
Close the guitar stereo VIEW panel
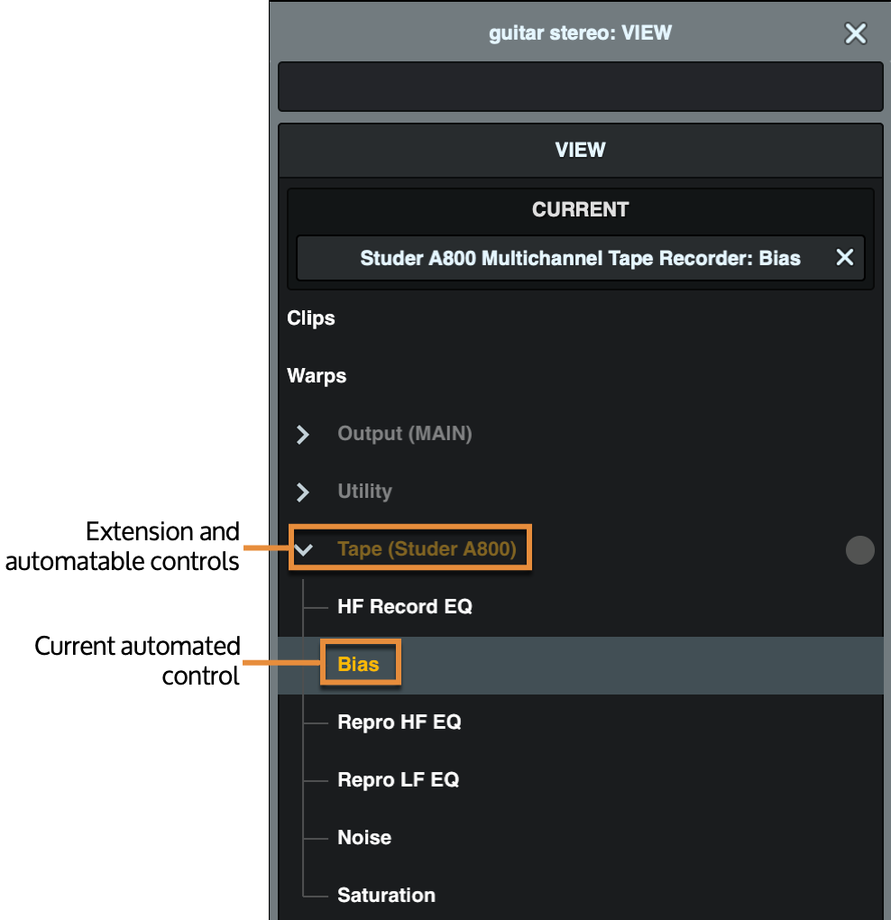[855, 33]
